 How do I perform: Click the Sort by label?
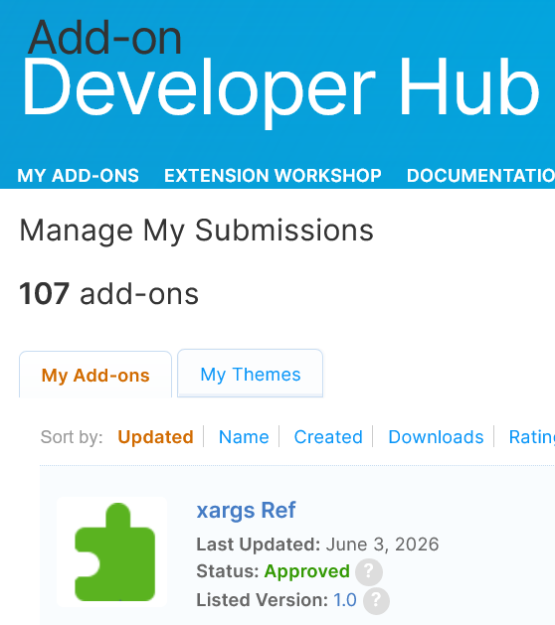click(72, 437)
